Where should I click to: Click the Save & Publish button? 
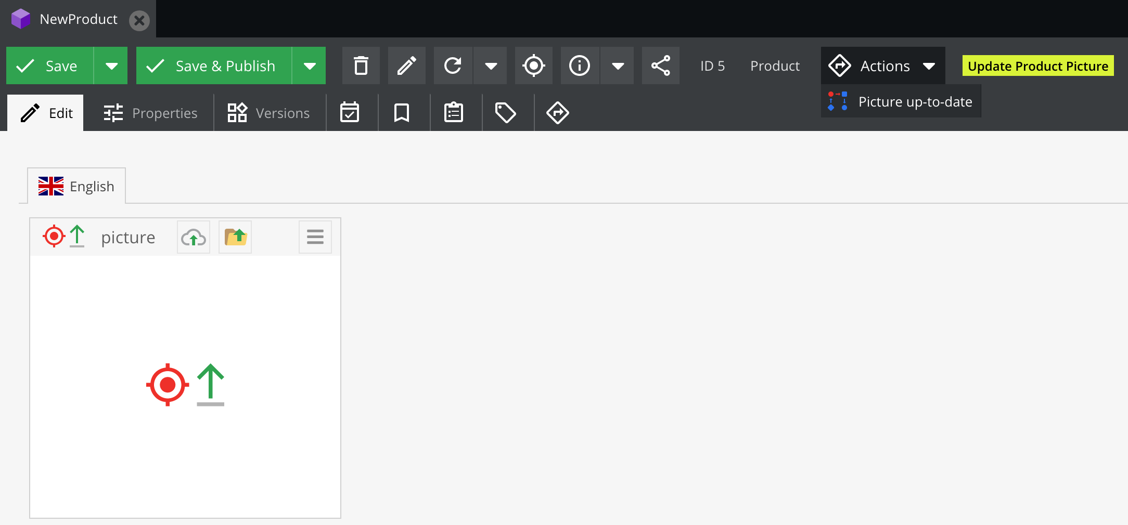click(214, 66)
